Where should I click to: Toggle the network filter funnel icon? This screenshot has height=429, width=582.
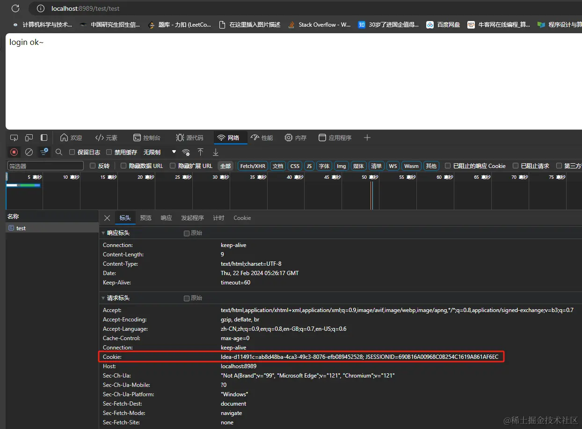pyautogui.click(x=44, y=152)
